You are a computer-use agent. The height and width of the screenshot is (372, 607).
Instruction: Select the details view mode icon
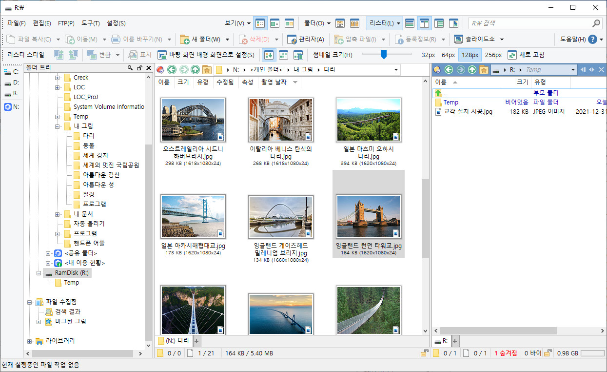point(260,23)
